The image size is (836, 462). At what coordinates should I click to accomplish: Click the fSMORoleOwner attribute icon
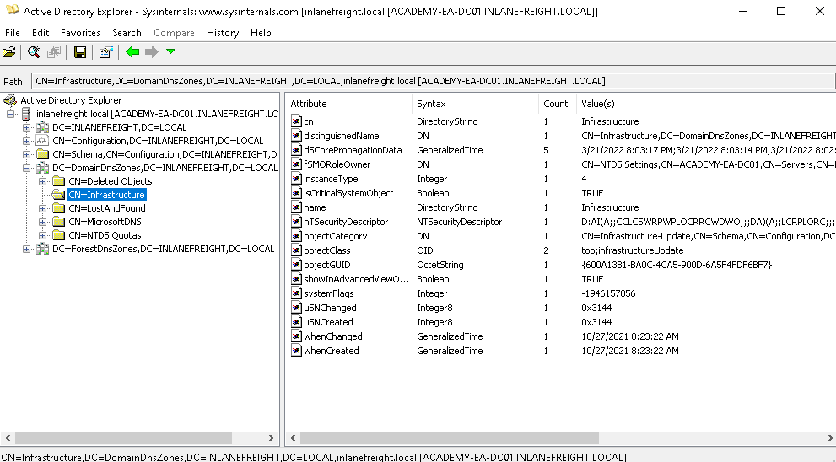[296, 164]
